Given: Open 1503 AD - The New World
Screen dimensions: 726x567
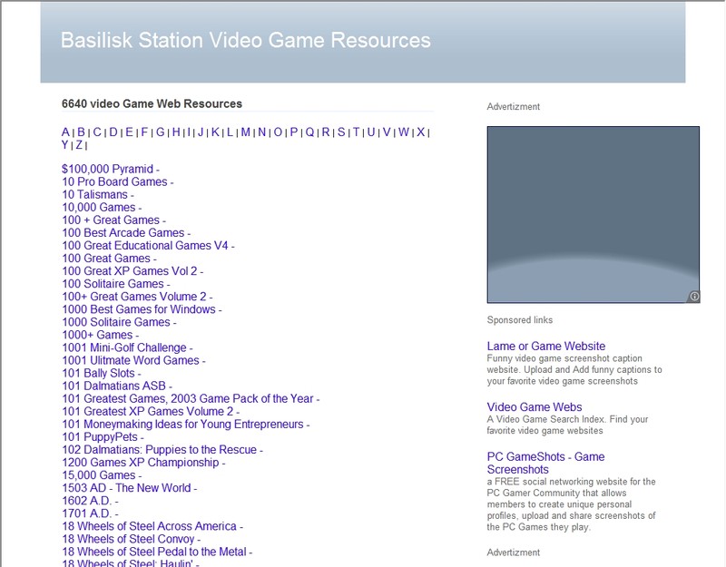Looking at the screenshot, I should tap(126, 487).
